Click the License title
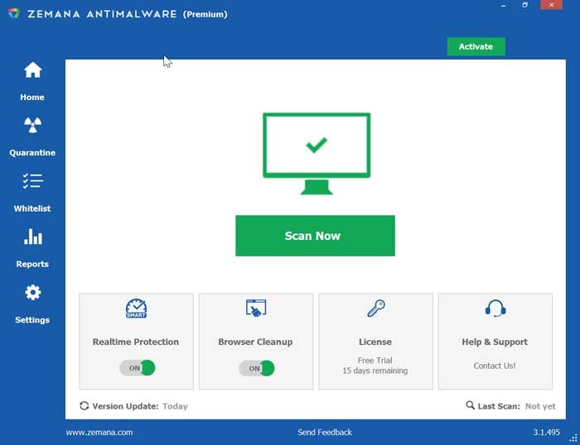This screenshot has height=445, width=580. (x=375, y=342)
